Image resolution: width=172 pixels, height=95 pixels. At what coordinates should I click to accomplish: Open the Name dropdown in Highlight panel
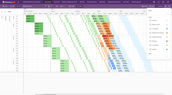[158, 13]
